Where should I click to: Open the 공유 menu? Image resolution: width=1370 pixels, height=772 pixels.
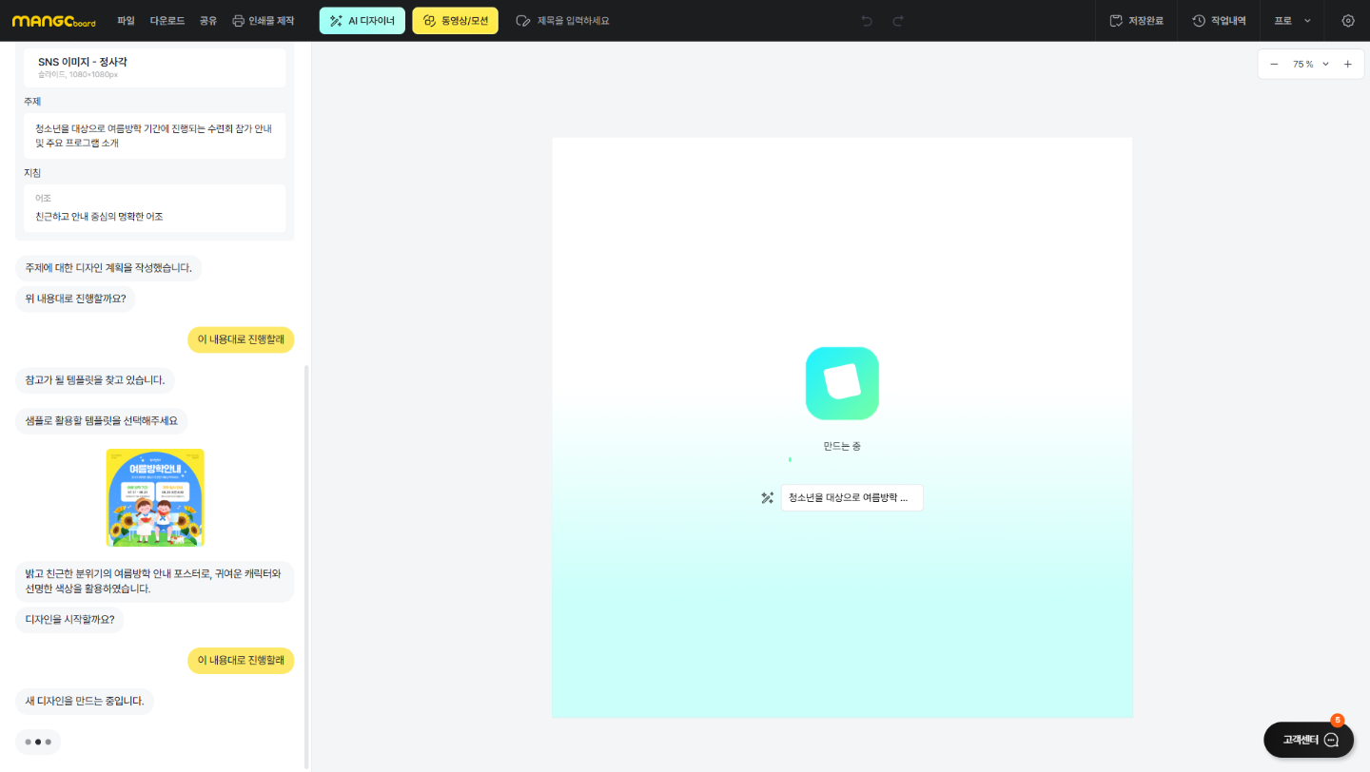[x=208, y=21]
